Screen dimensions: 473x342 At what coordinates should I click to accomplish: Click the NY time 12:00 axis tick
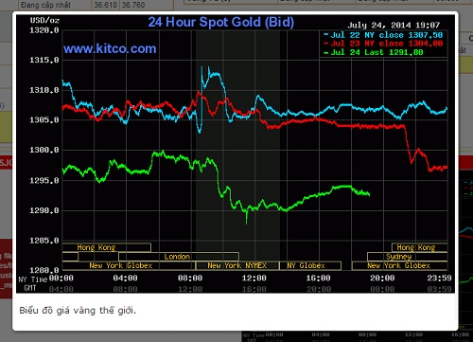click(x=254, y=279)
